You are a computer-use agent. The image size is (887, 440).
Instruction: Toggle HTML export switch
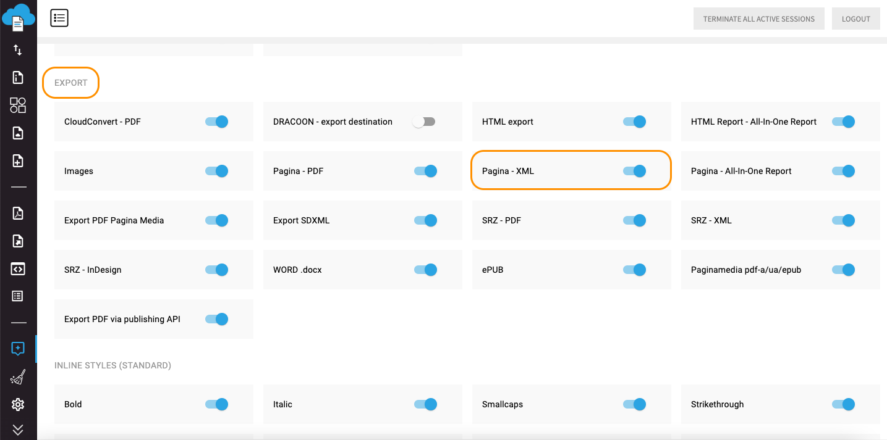pyautogui.click(x=635, y=122)
